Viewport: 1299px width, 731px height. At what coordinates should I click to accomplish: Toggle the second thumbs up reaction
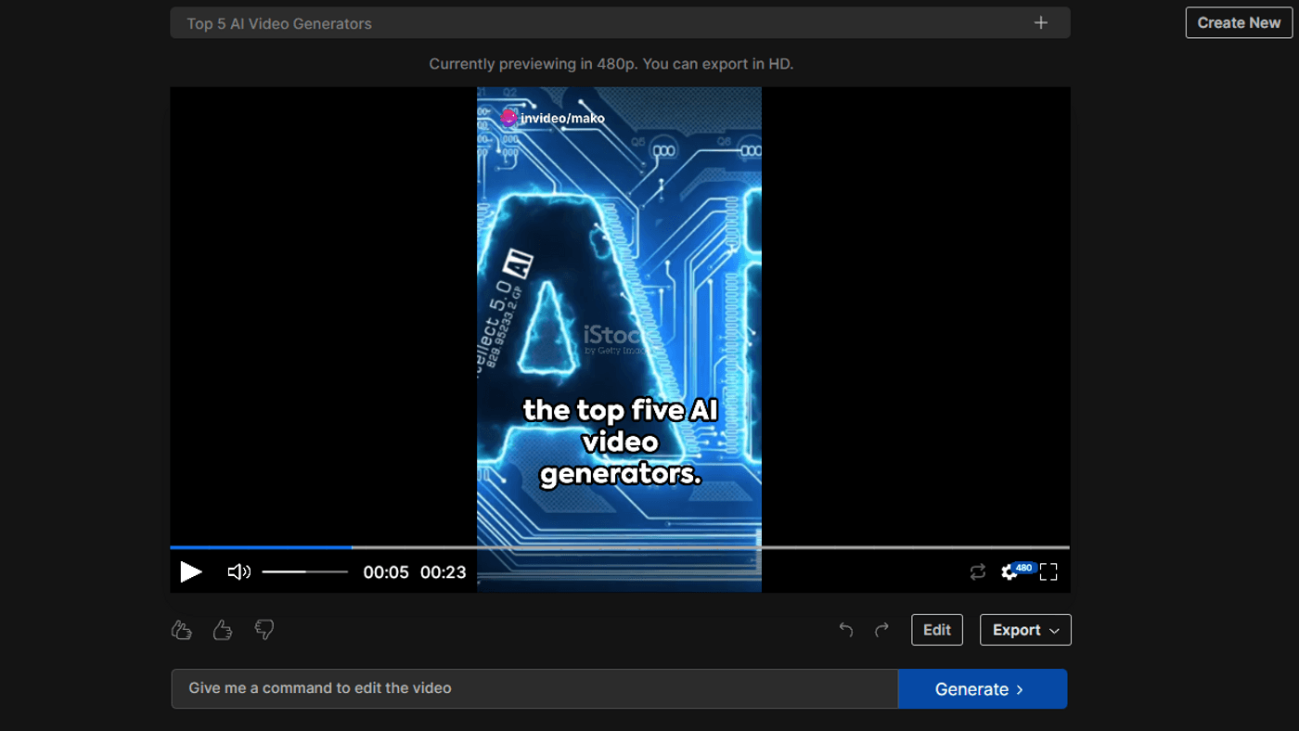pos(222,629)
